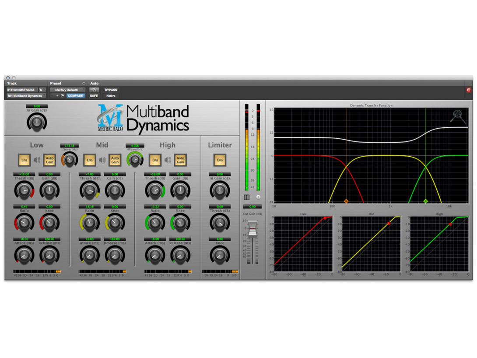Viewport: 477px width, 358px height.
Task: Toggle the BYPASS button
Action: tap(111, 90)
